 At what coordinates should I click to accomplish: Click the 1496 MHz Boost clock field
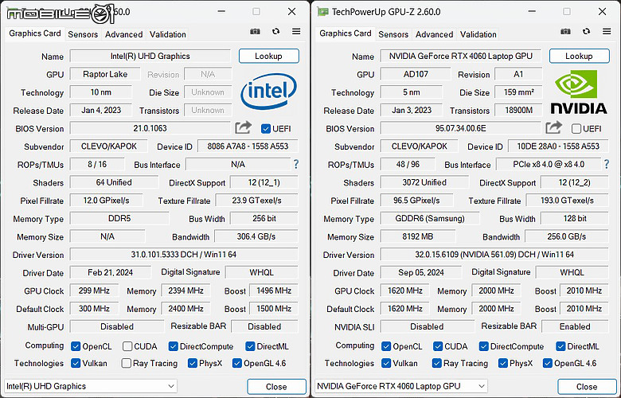pos(274,291)
